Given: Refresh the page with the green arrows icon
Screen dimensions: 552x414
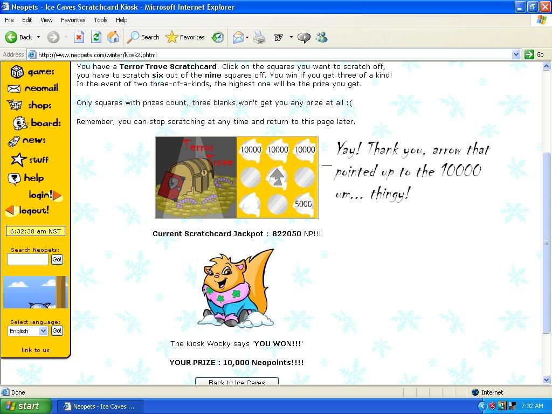Looking at the screenshot, I should tap(96, 37).
